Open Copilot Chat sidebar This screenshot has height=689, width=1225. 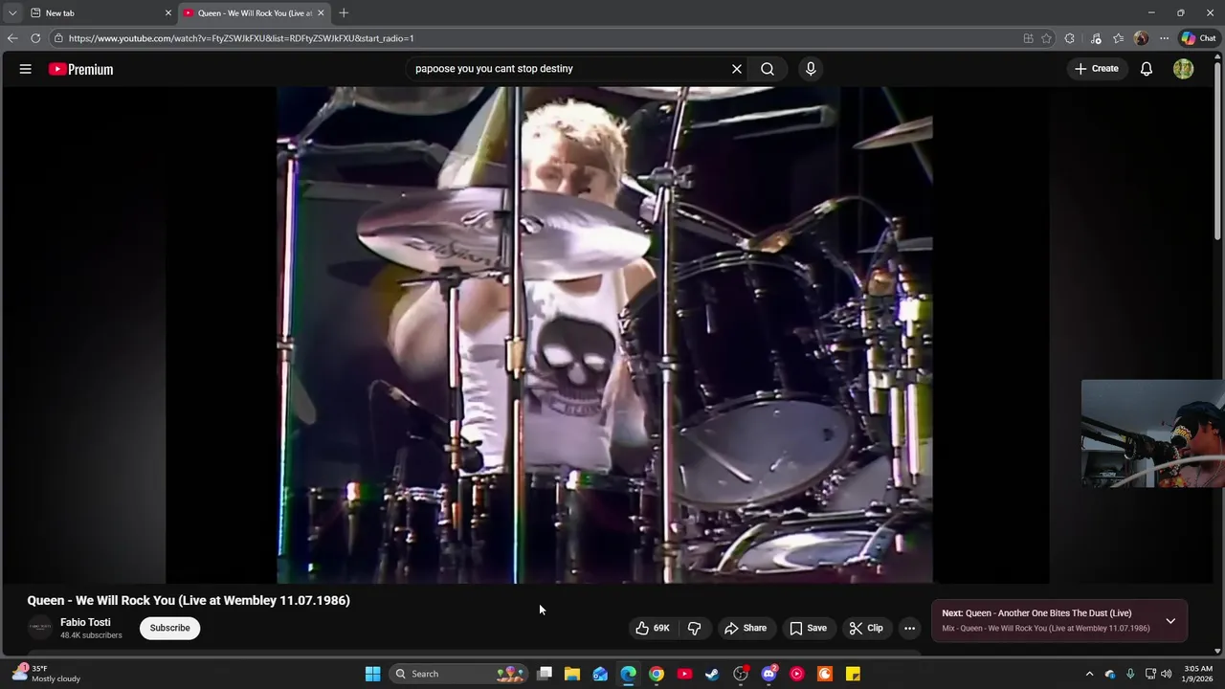coord(1198,38)
